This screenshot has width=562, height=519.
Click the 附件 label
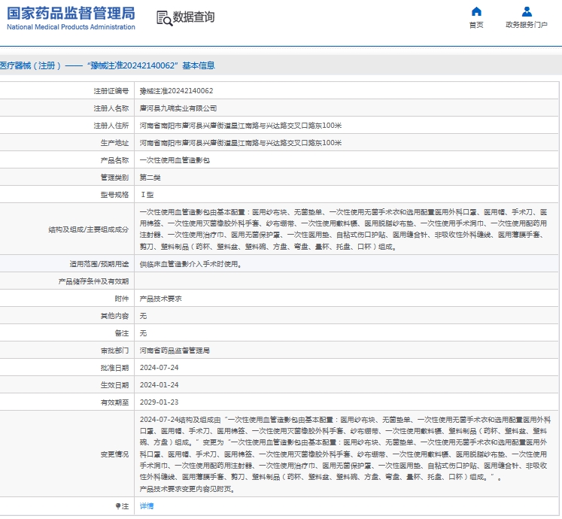tap(122, 299)
